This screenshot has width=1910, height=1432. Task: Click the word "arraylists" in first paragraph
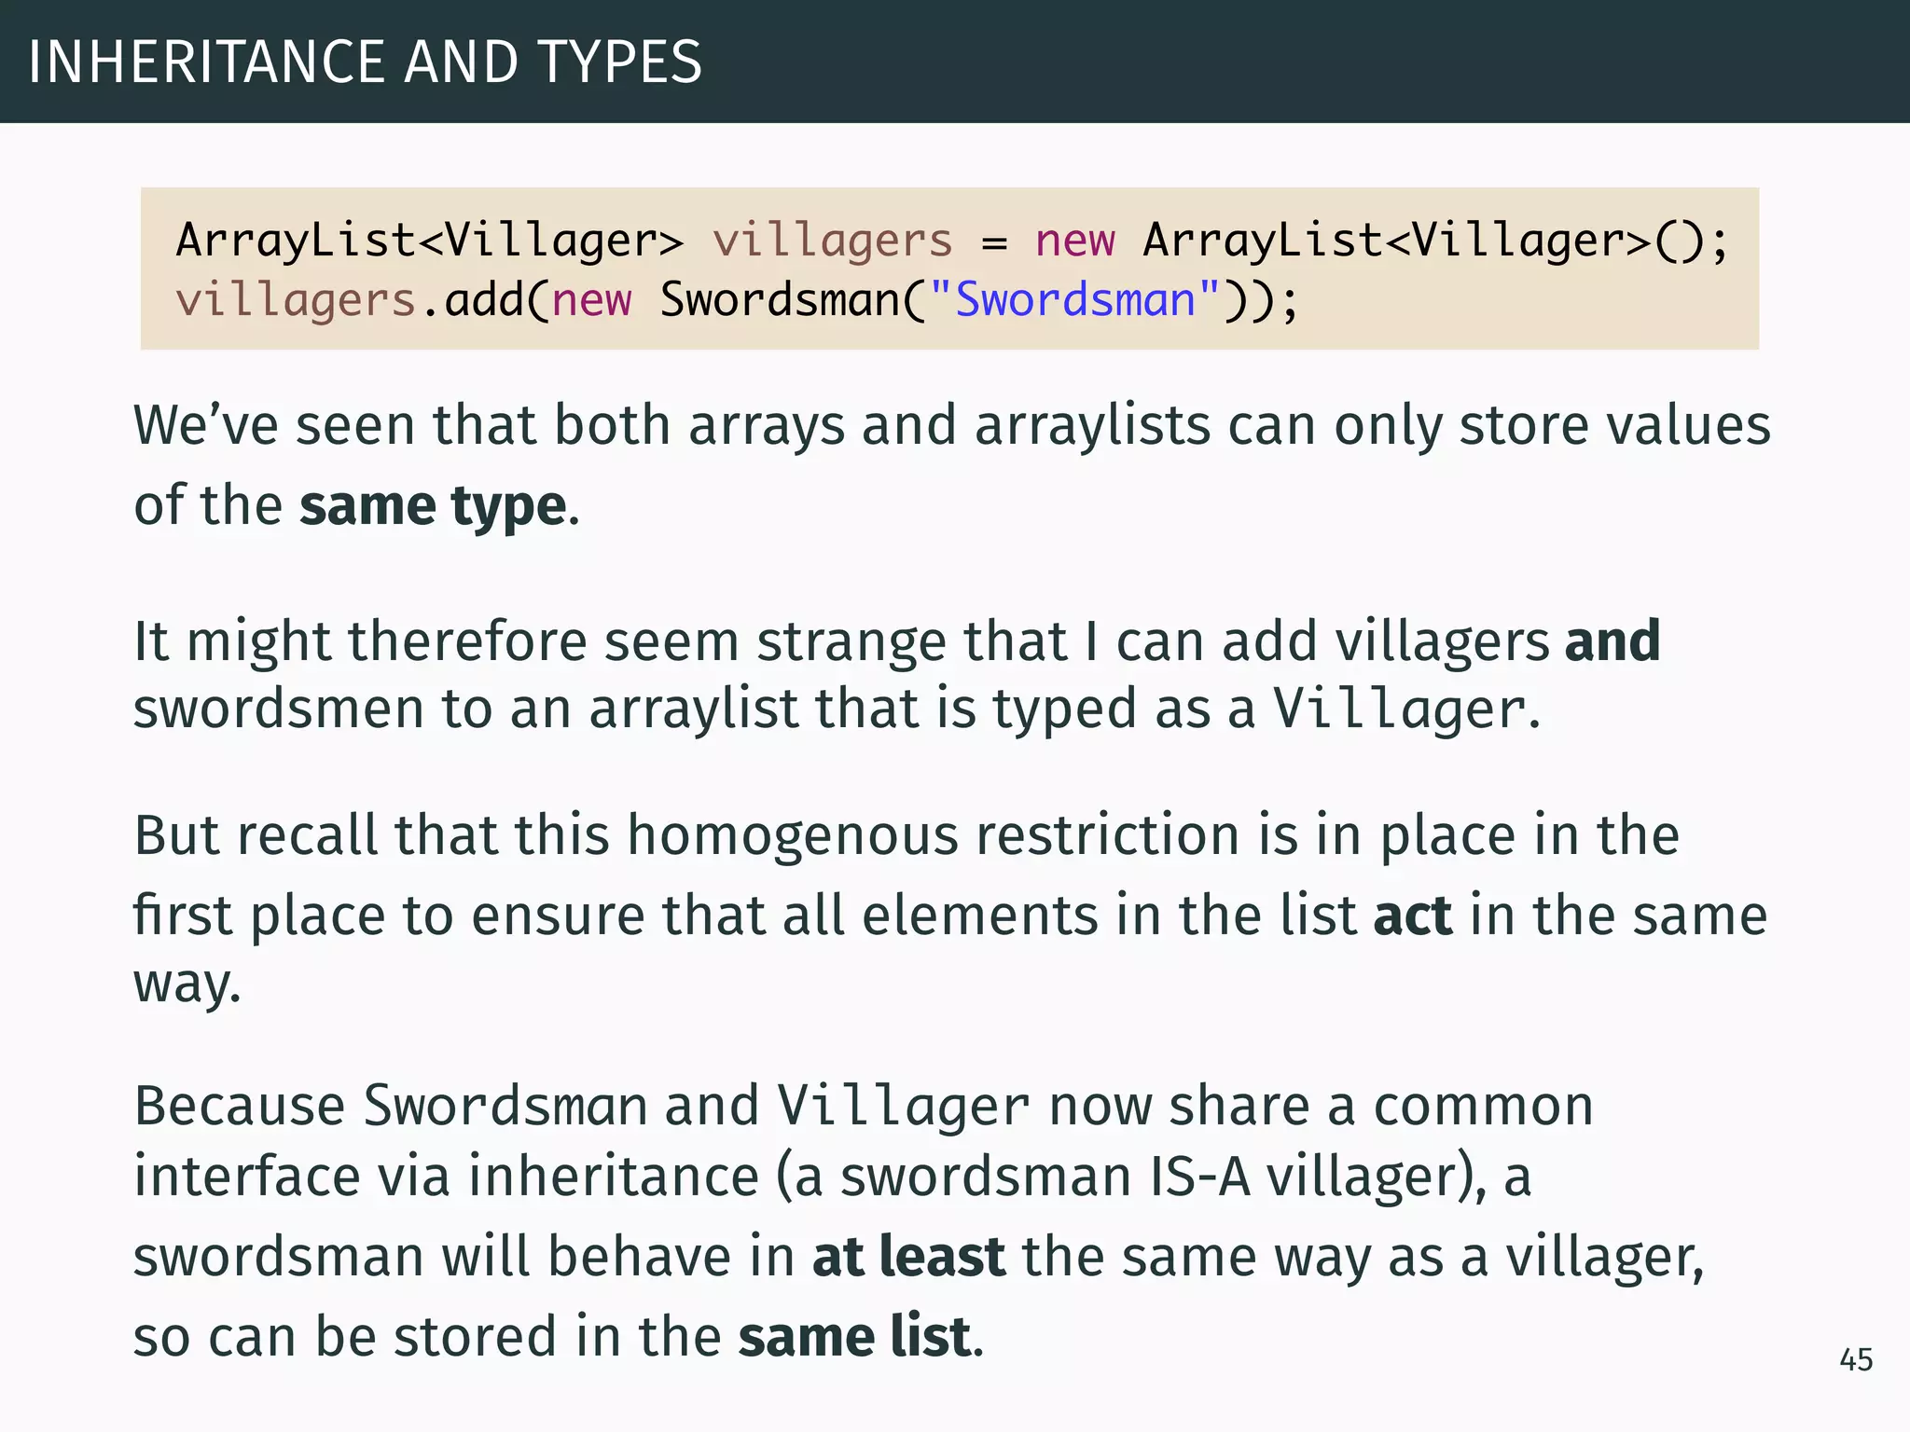point(1092,426)
